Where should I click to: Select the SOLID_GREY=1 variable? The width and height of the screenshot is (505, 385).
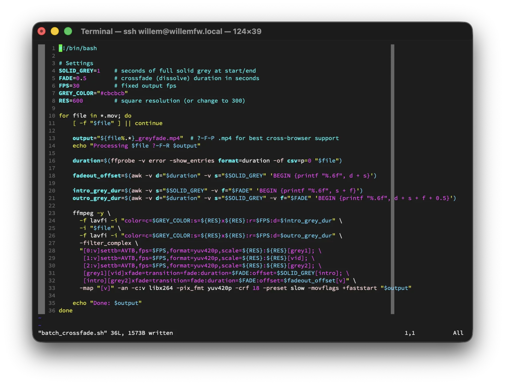coord(80,71)
